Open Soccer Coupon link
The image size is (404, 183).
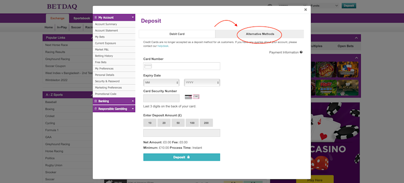pyautogui.click(x=56, y=66)
